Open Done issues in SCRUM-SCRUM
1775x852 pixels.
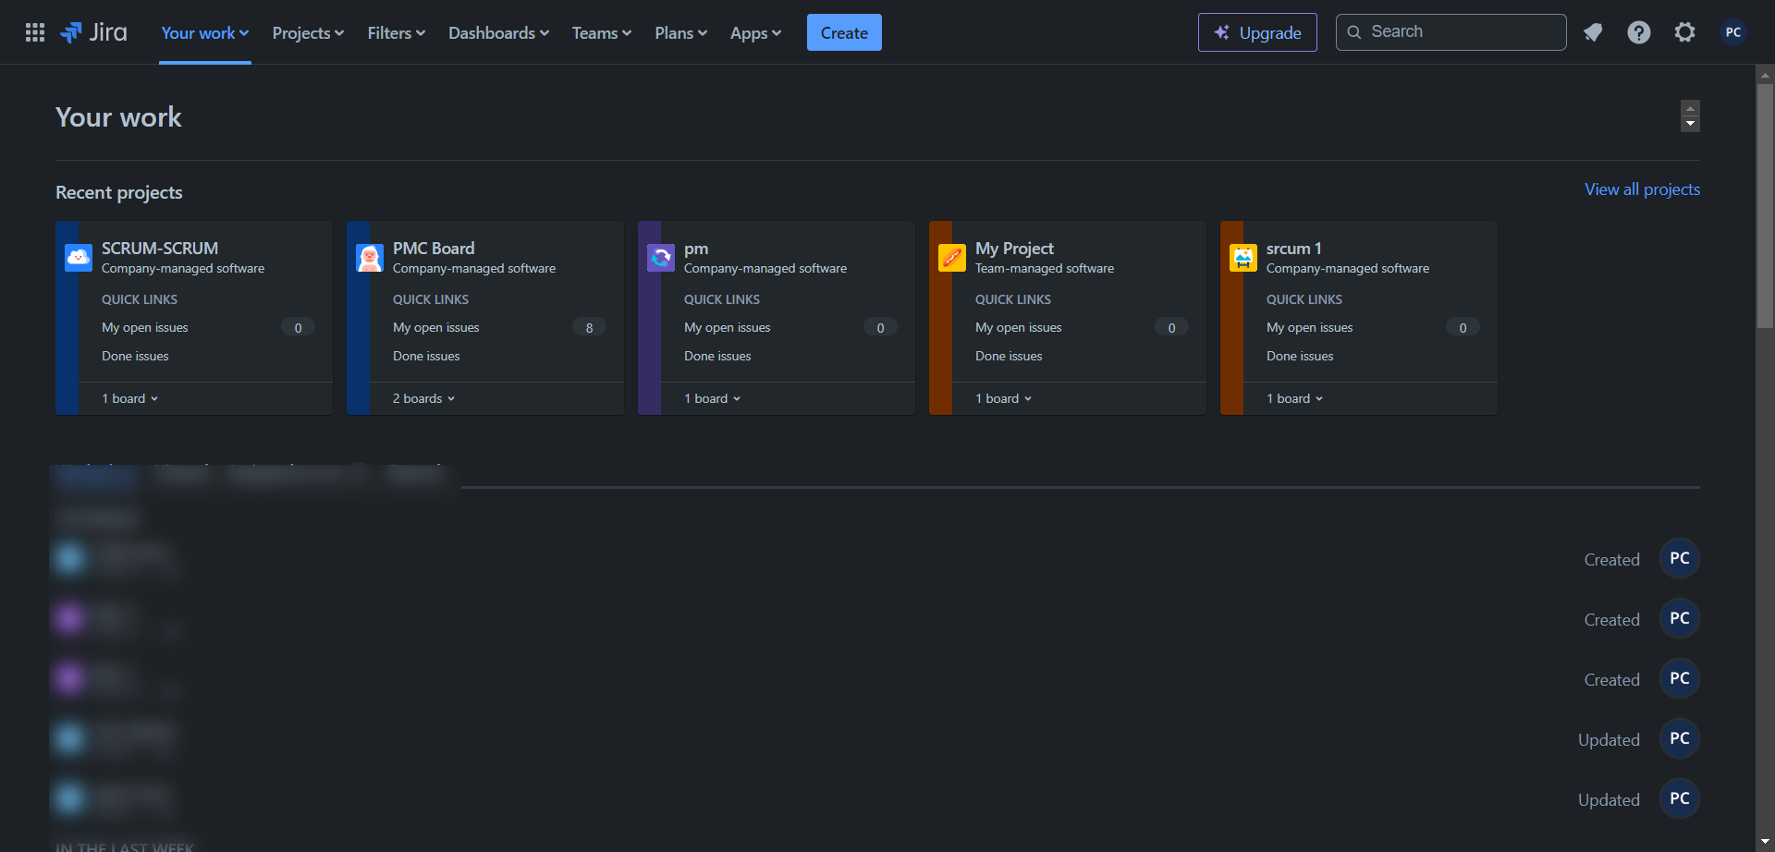click(135, 356)
